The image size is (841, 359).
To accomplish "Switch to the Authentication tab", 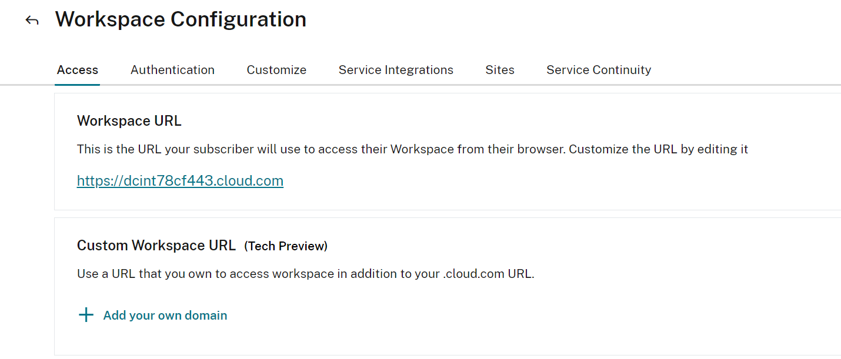I will [172, 70].
